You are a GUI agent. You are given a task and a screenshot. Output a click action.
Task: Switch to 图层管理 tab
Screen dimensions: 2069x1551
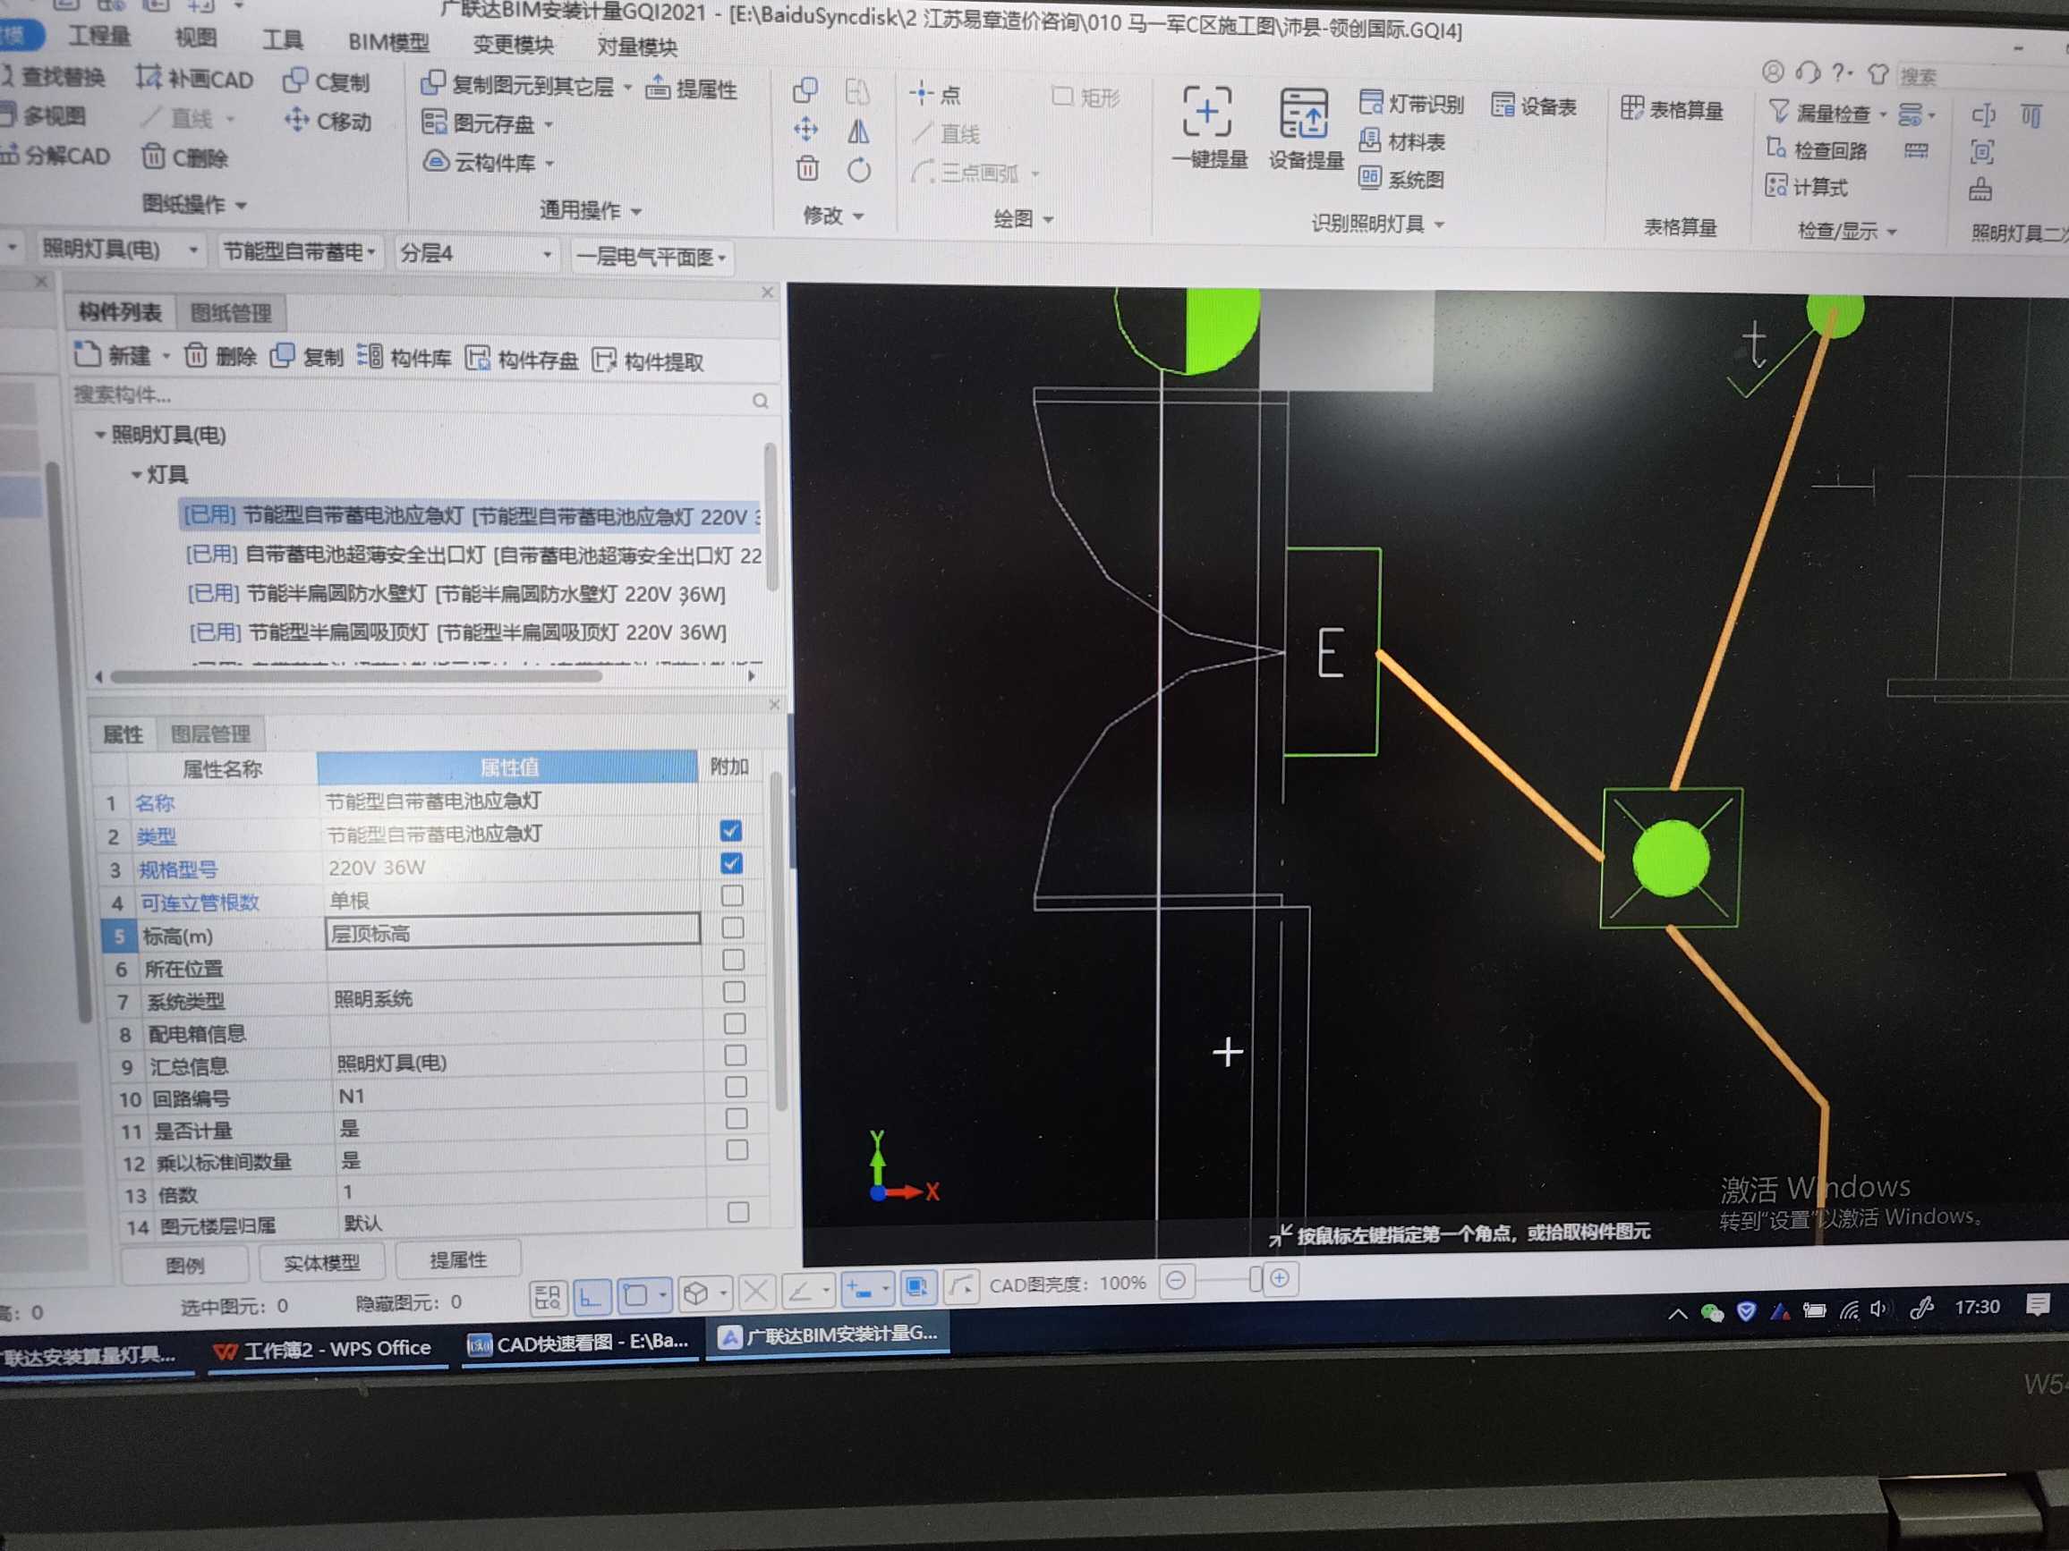210,733
